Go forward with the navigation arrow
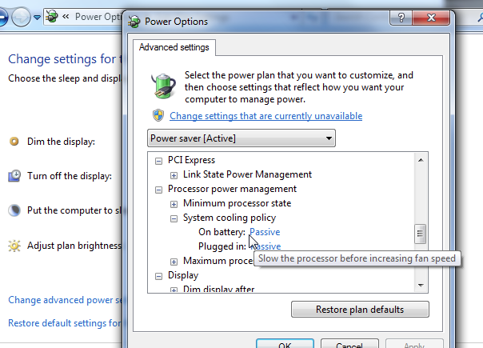This screenshot has height=348, width=483. [21, 17]
